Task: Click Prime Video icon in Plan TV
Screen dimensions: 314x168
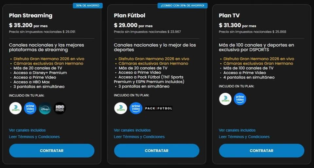Action: (240, 99)
